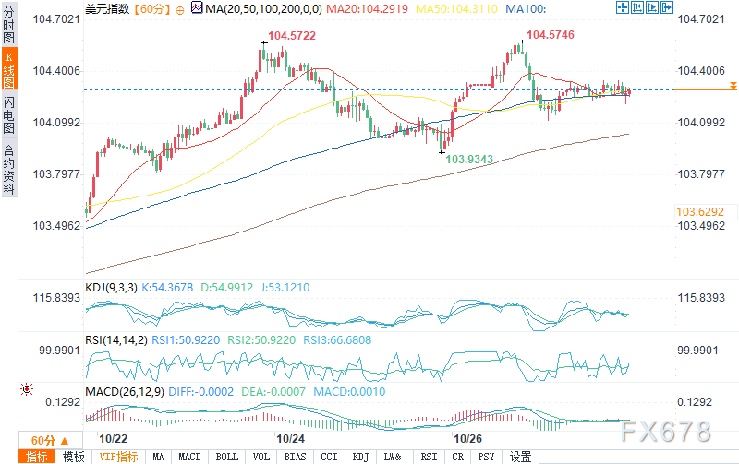Open the 60分 period dropdown at bottom-left

click(x=50, y=440)
